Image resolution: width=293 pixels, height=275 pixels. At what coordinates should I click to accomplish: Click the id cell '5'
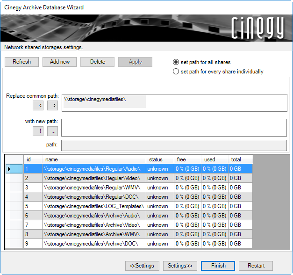click(33, 206)
